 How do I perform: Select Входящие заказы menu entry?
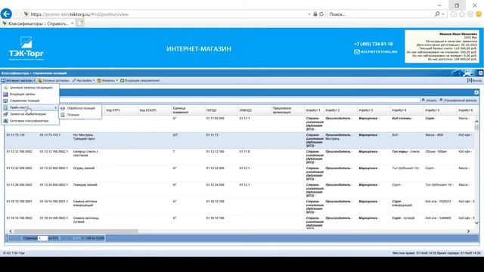tap(30, 94)
